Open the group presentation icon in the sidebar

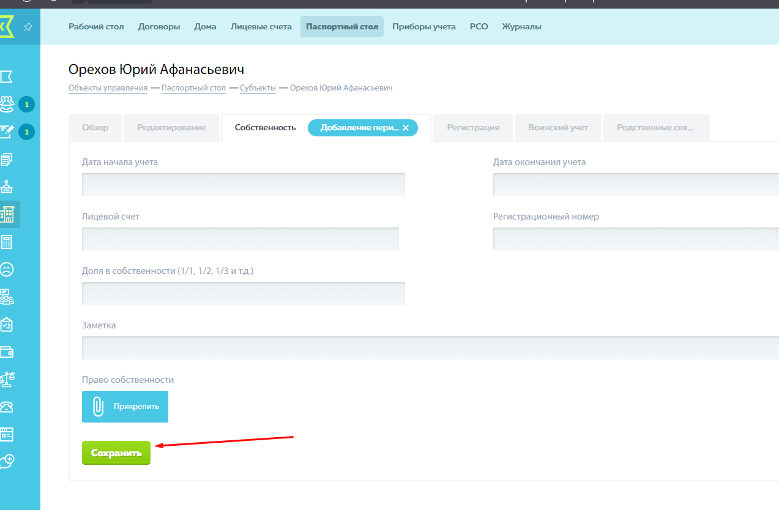coord(7,297)
